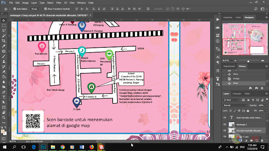Screen dimensions: 269x151
Task: Open the Actions play panel icon
Action: point(218,20)
